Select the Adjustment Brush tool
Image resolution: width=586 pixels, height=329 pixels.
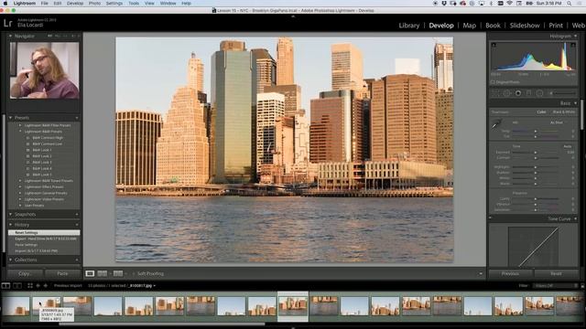562,93
